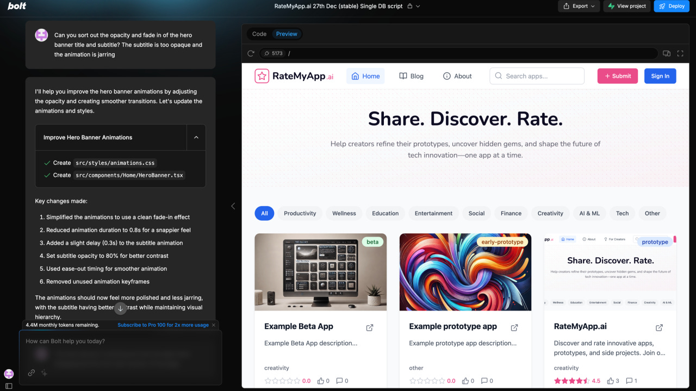Open src/styles/animations.css file entry

(x=115, y=163)
